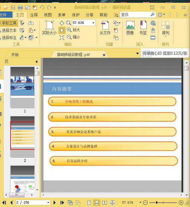Click the 书签 bookmark button
The height and width of the screenshot is (207, 190).
pyautogui.click(x=143, y=28)
